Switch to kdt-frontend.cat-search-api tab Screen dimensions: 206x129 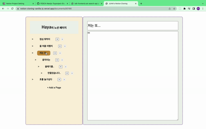87,4
